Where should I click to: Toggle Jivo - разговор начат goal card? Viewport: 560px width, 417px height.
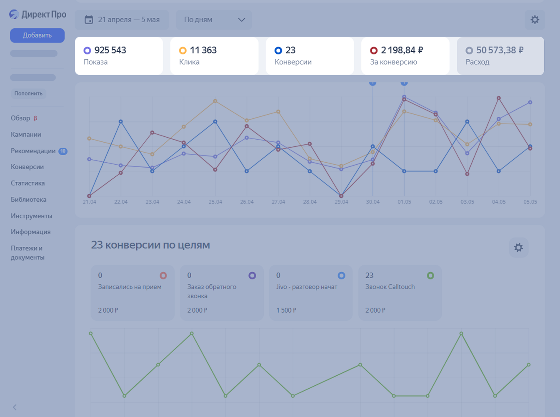(x=311, y=293)
